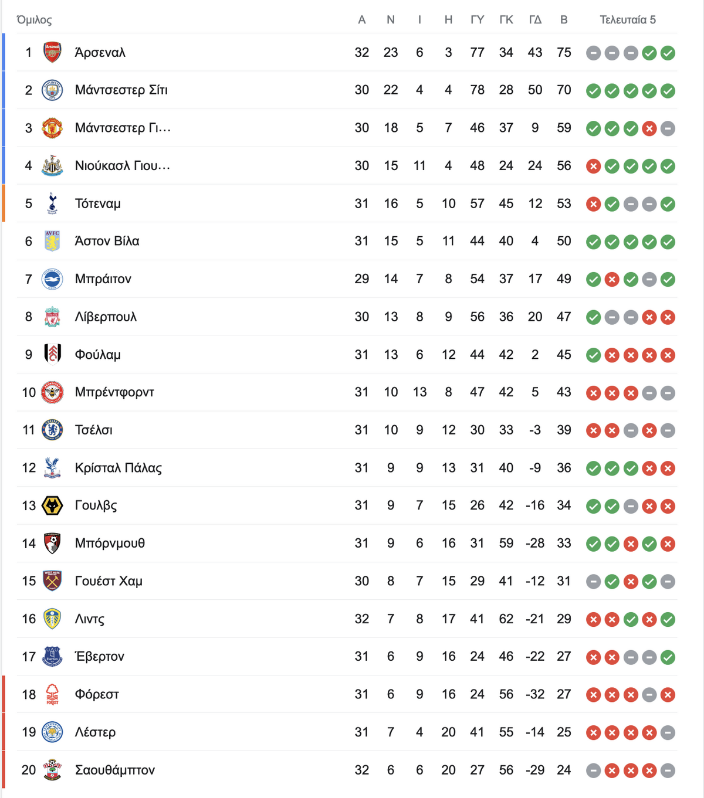The image size is (704, 798).
Task: Click the Liverpool club crest
Action: [52, 317]
